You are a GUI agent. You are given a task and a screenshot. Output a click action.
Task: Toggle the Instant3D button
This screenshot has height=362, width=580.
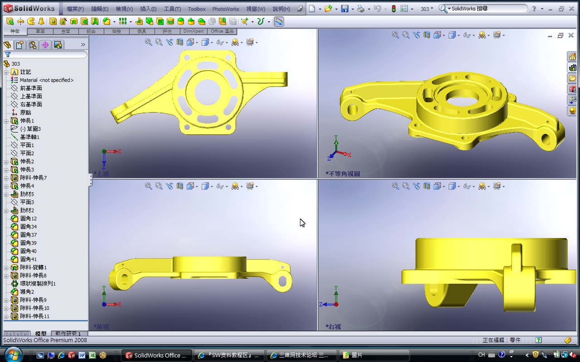coord(279,21)
